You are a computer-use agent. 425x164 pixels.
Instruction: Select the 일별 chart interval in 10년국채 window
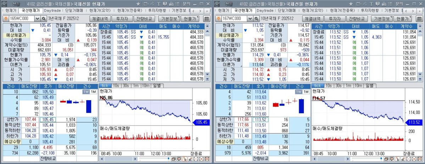[370, 85]
